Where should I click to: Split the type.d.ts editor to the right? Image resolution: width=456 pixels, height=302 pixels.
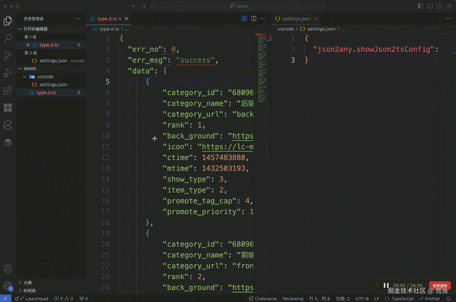(x=254, y=19)
